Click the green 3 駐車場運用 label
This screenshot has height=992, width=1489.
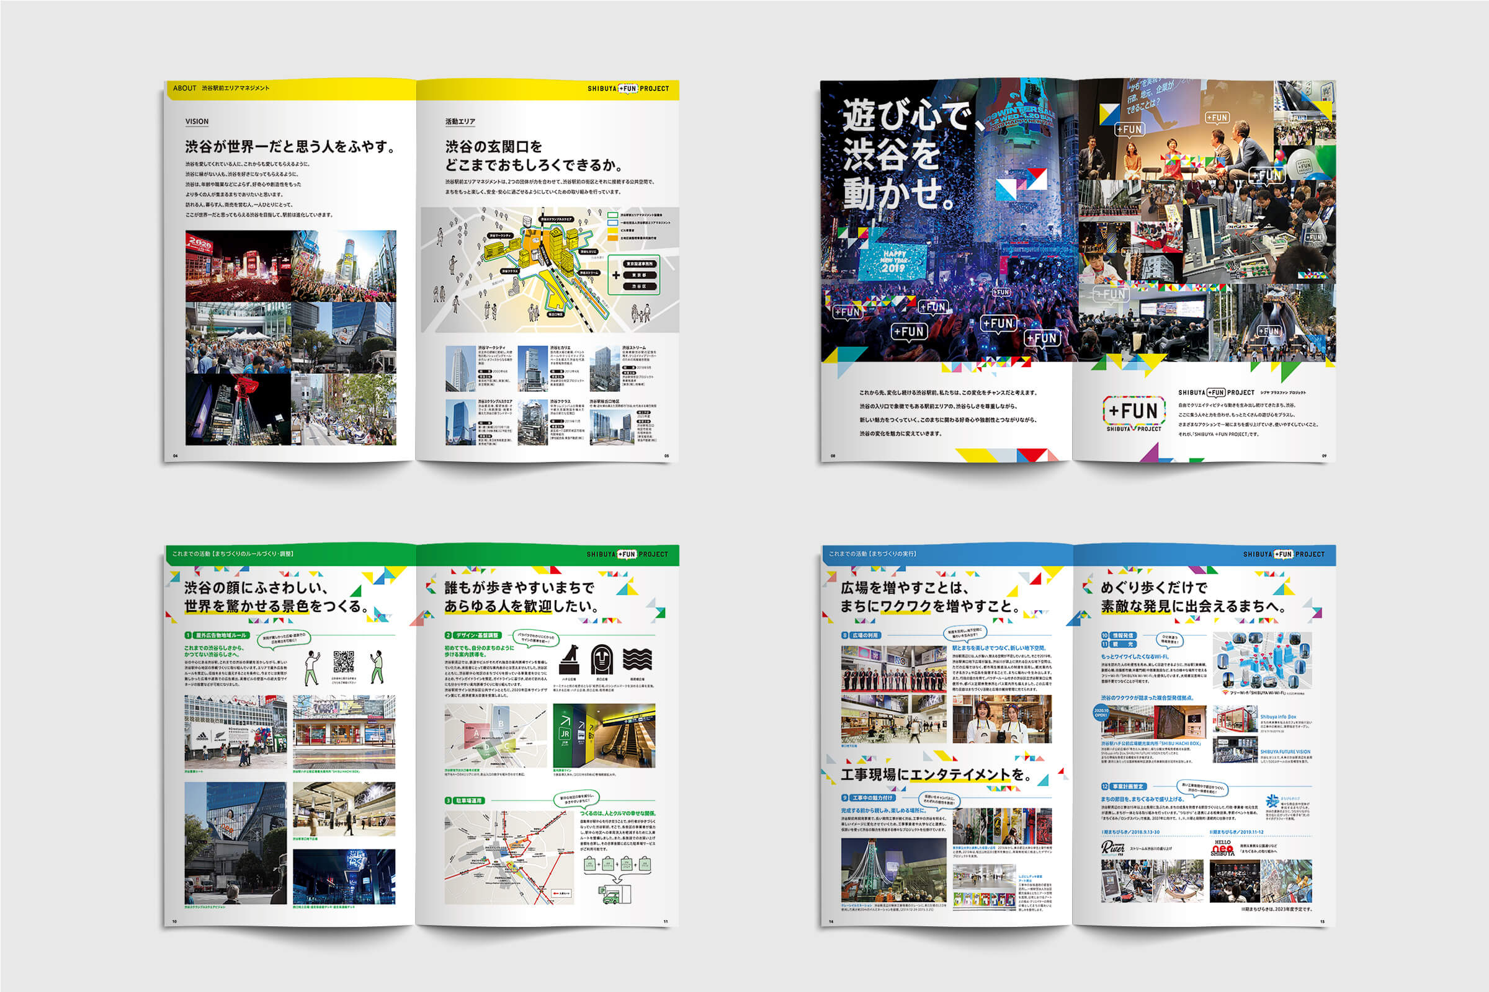click(x=465, y=800)
